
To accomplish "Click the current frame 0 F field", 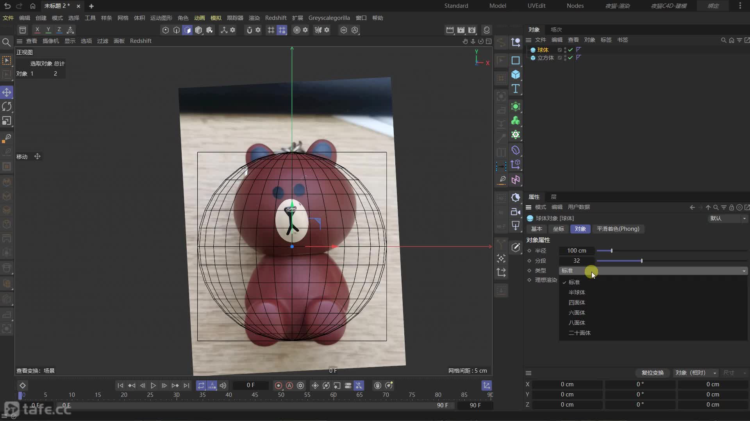I will tap(250, 386).
